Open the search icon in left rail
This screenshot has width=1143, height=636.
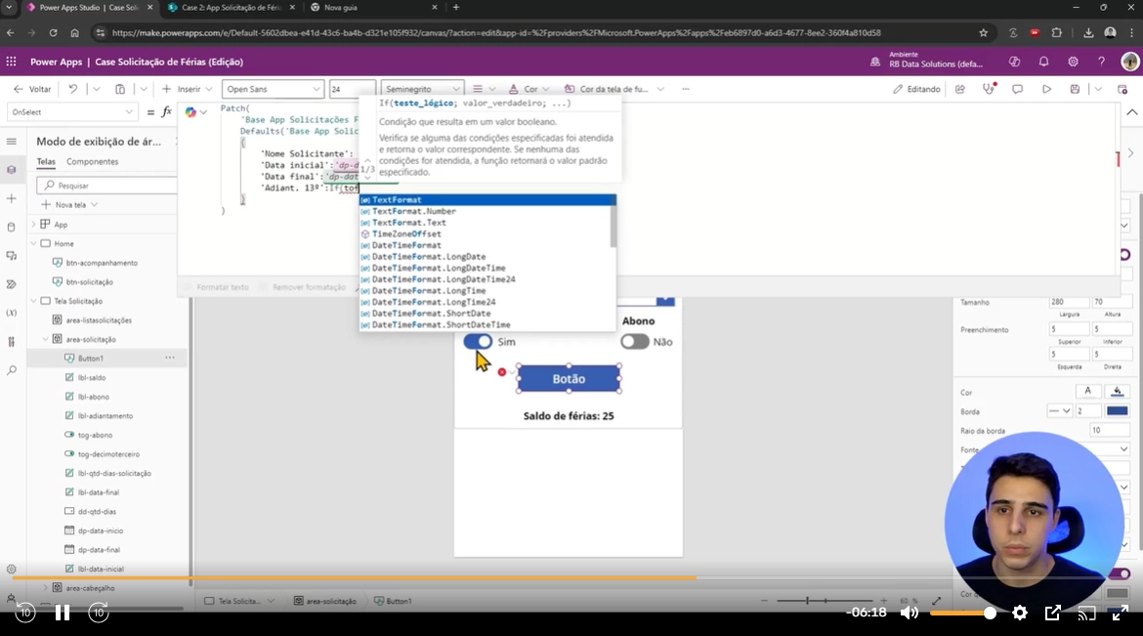(x=11, y=370)
